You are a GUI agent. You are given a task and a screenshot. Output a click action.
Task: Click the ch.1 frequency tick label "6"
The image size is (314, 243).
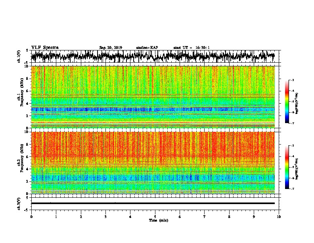pyautogui.click(x=28, y=91)
